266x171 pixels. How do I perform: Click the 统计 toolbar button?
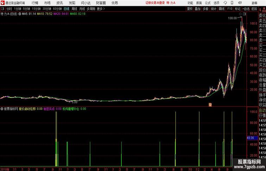[214, 9]
